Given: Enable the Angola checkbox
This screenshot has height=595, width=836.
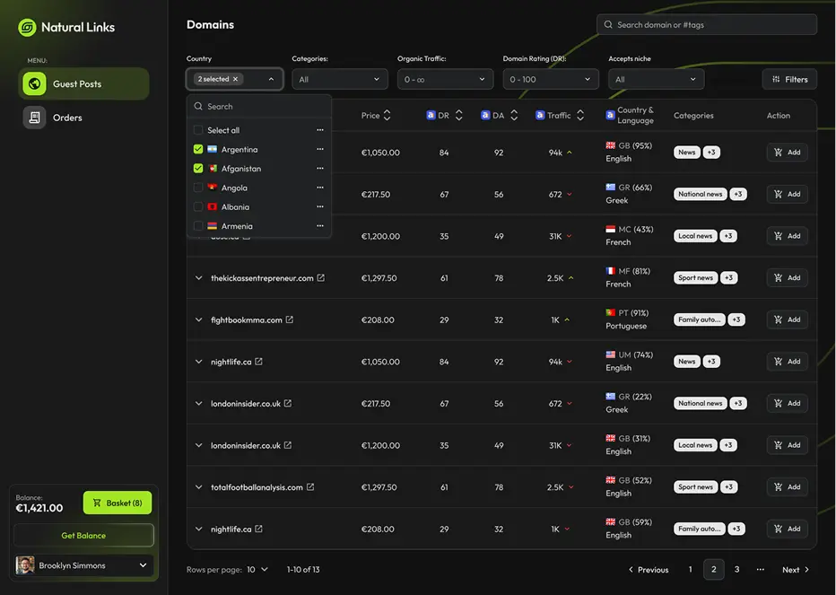Looking at the screenshot, I should (x=197, y=188).
